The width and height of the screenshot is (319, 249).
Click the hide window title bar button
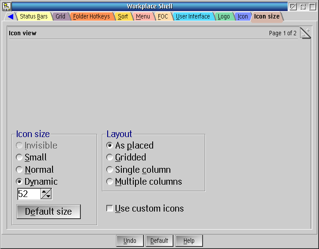click(x=293, y=7)
